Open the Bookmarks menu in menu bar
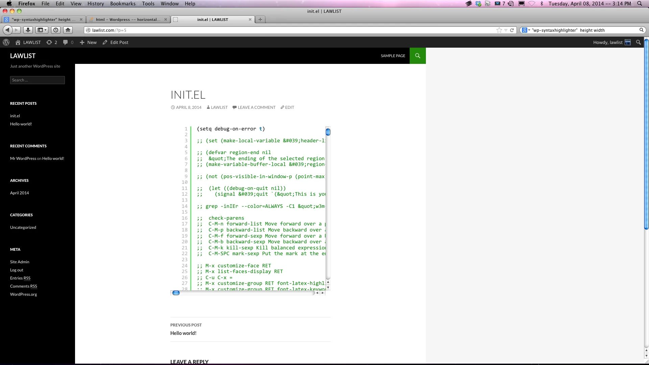This screenshot has height=365, width=649. point(123,3)
